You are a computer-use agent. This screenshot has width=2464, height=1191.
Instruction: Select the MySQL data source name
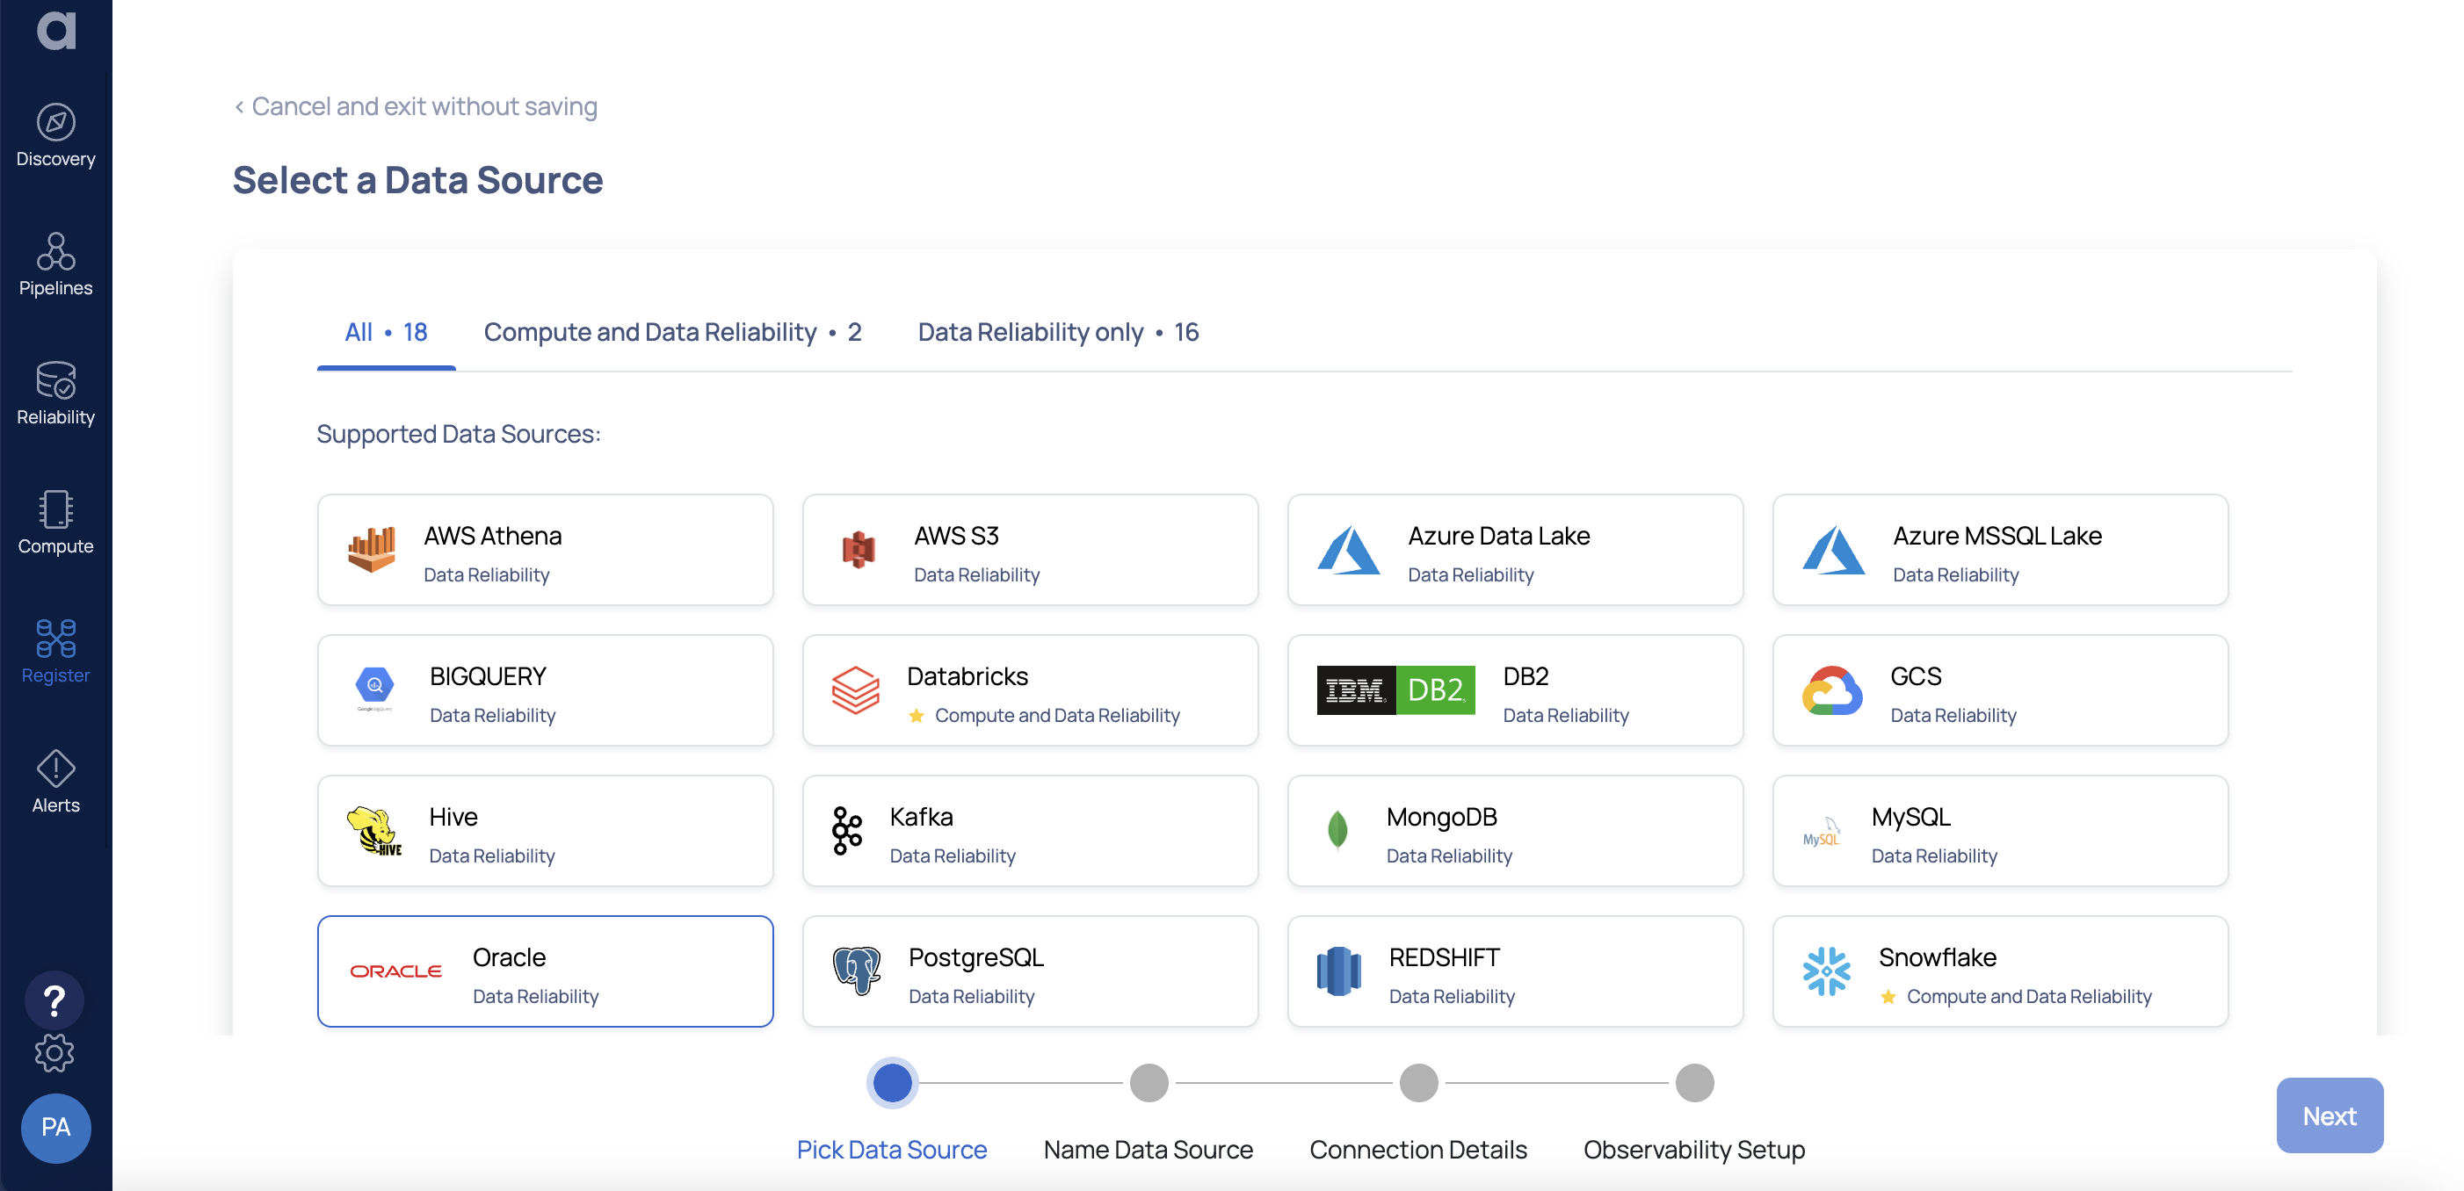click(1911, 816)
